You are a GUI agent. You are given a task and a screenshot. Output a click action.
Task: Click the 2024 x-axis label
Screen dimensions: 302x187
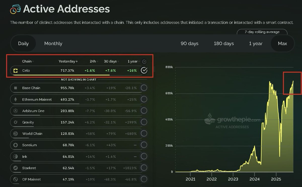tap(254, 179)
